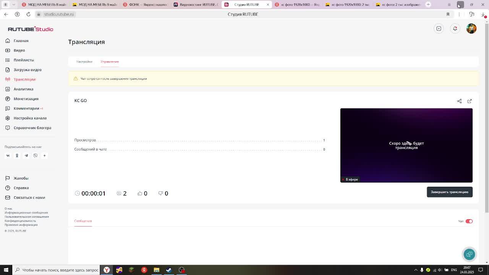
Task: Bookmark this page in address bar
Action: pyautogui.click(x=448, y=14)
